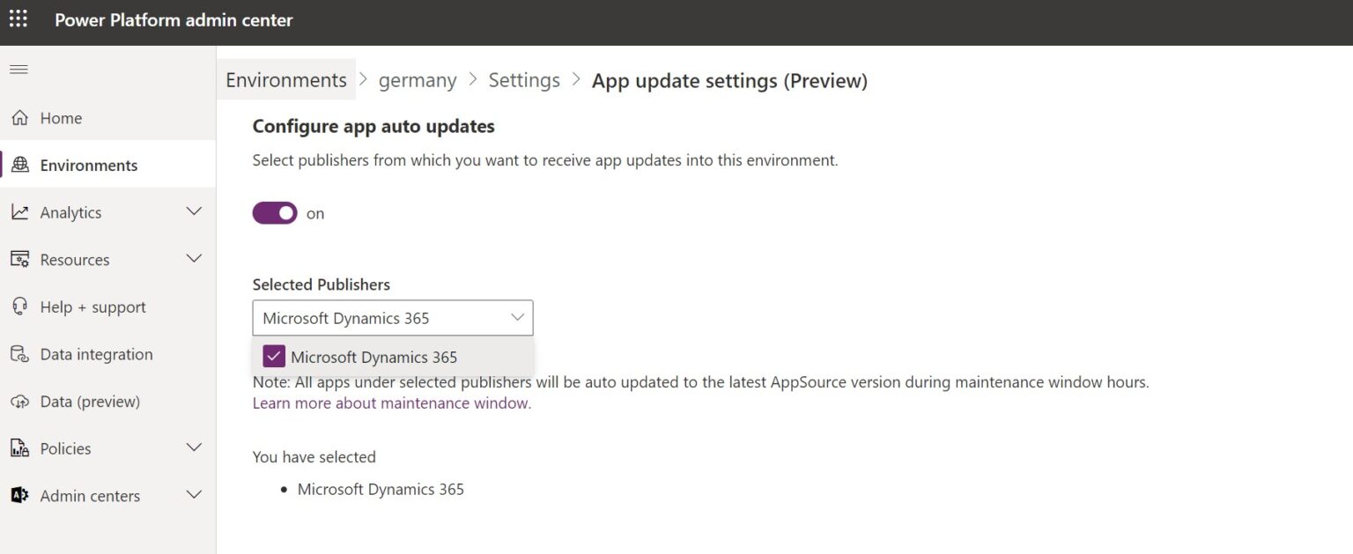
Task: Click the Analytics chart icon
Action: tap(19, 211)
